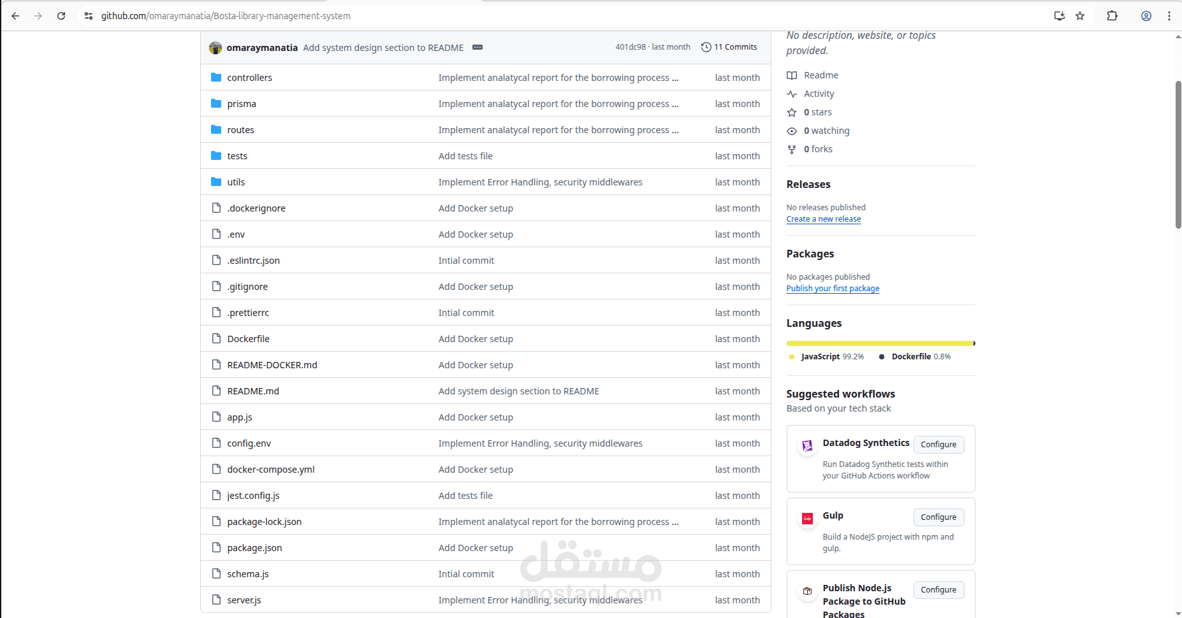Click the browser back arrow
This screenshot has width=1182, height=618.
[x=15, y=16]
